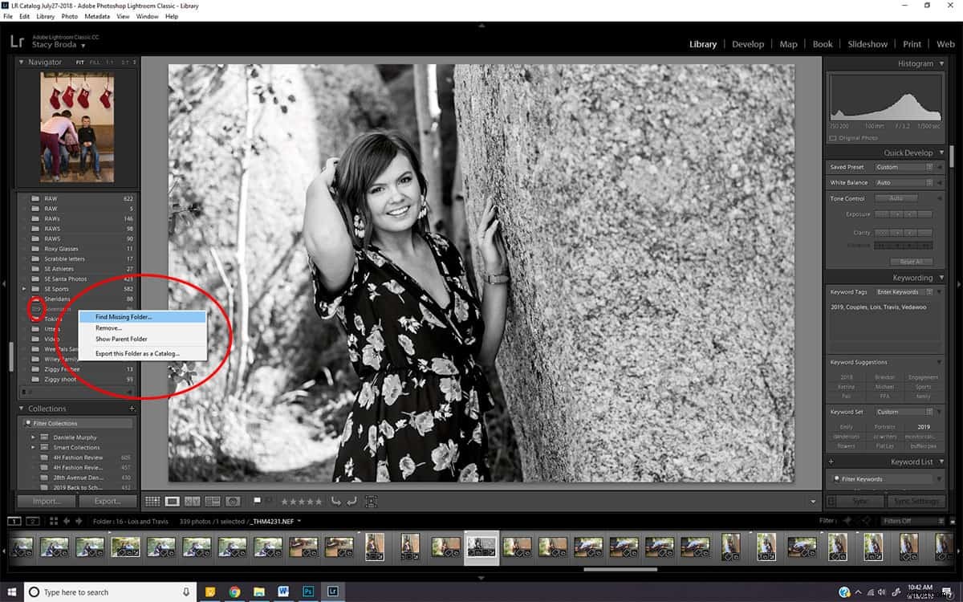
Task: Switch to the Develop module
Action: click(x=748, y=44)
